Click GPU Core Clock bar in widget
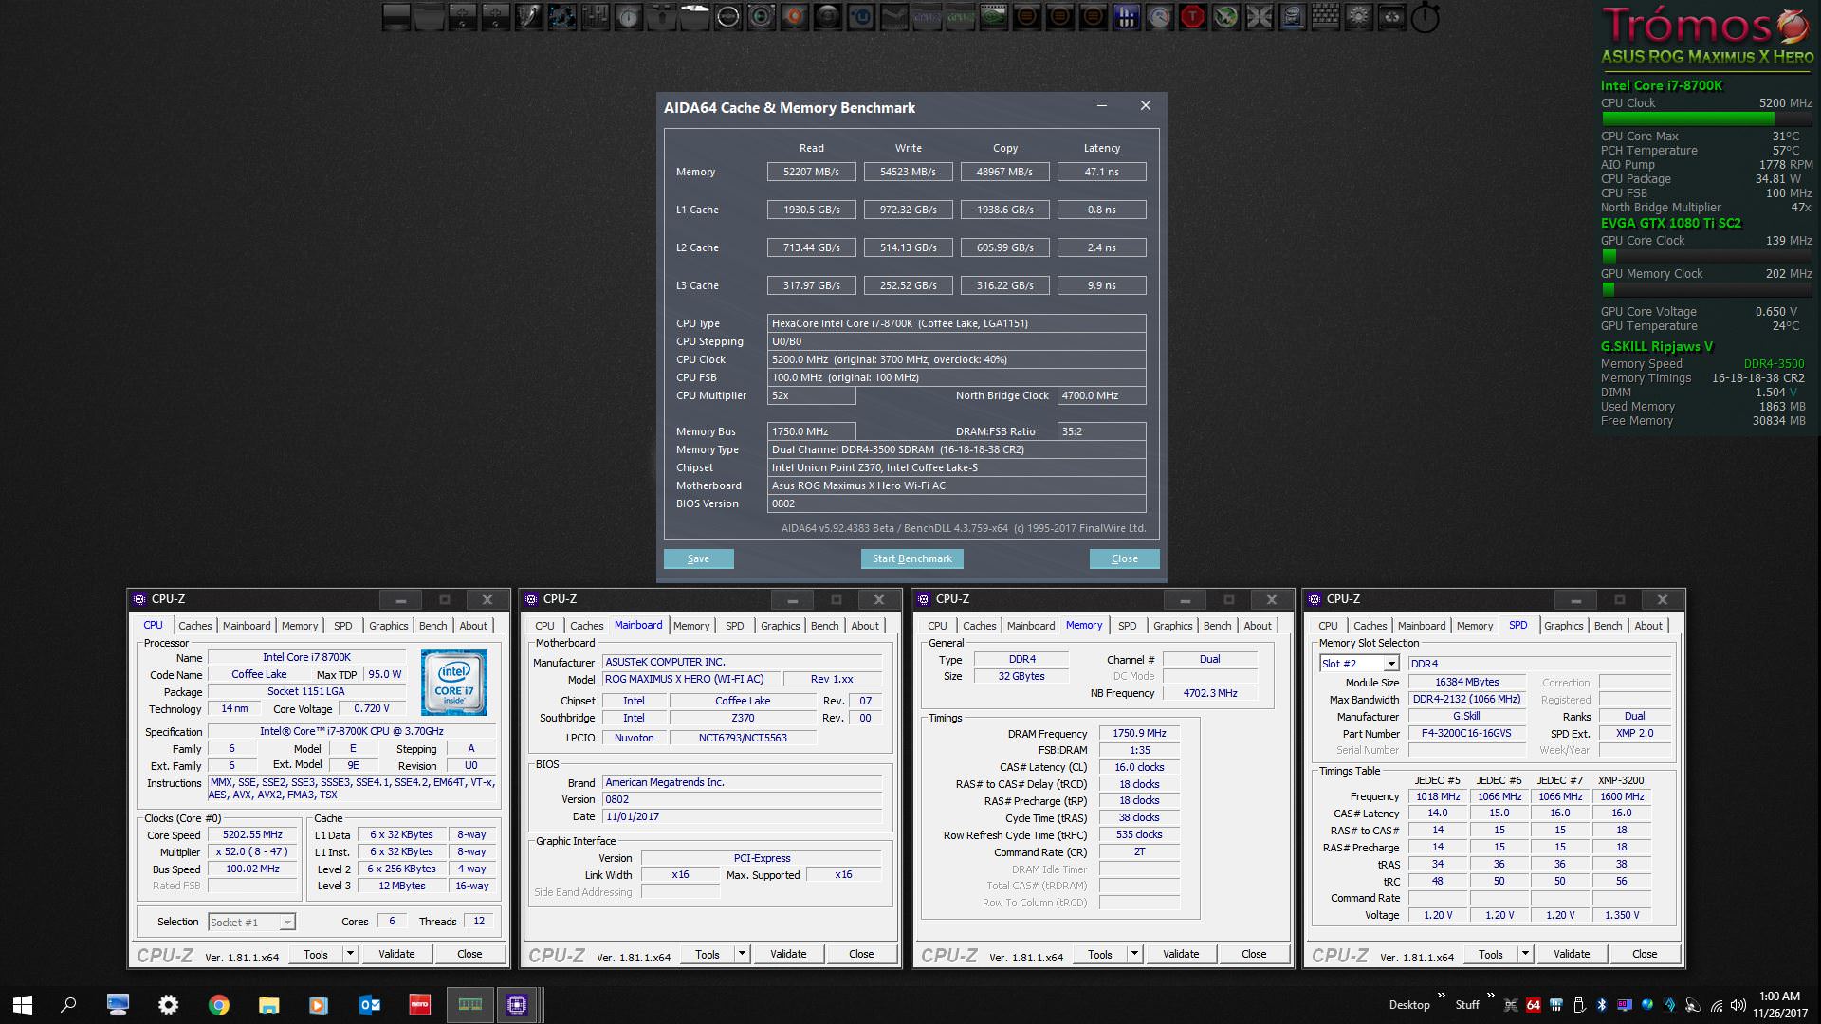This screenshot has height=1024, width=1821. coord(1706,256)
